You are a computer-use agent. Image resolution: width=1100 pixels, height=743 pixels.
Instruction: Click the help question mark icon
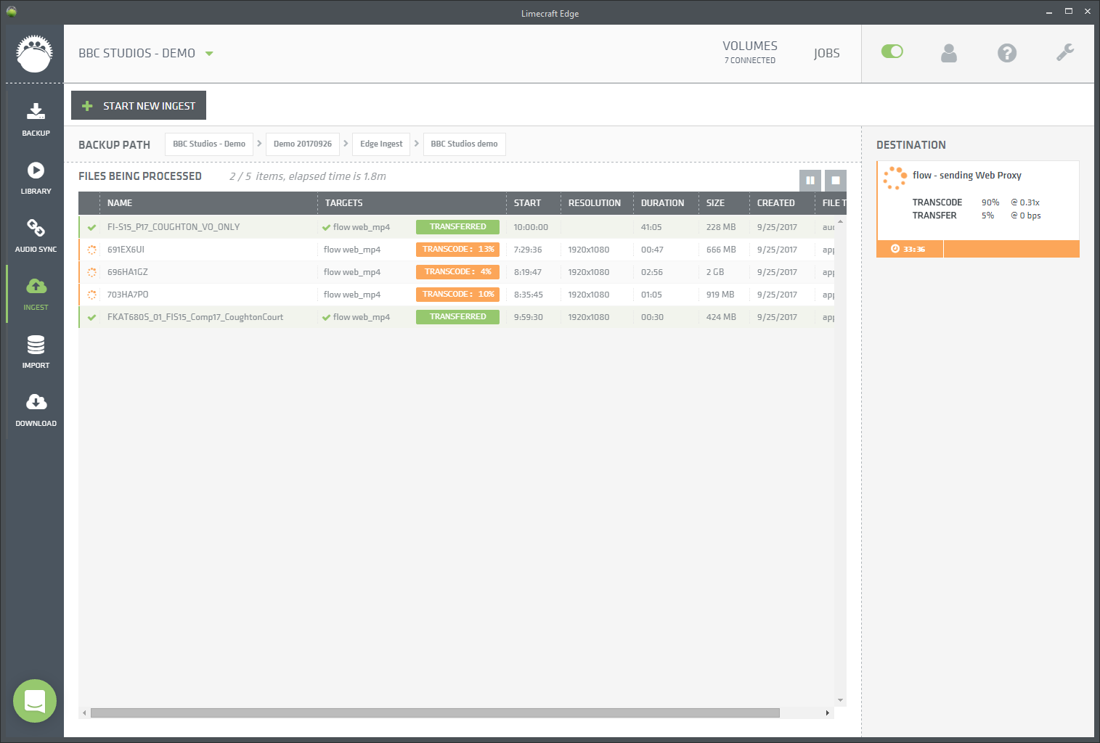[x=1007, y=52]
